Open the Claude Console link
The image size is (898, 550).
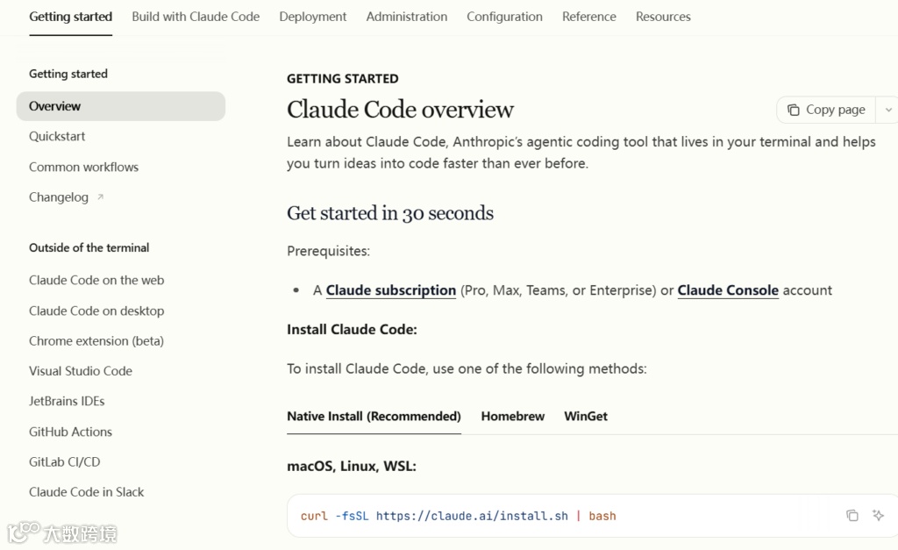pyautogui.click(x=728, y=290)
